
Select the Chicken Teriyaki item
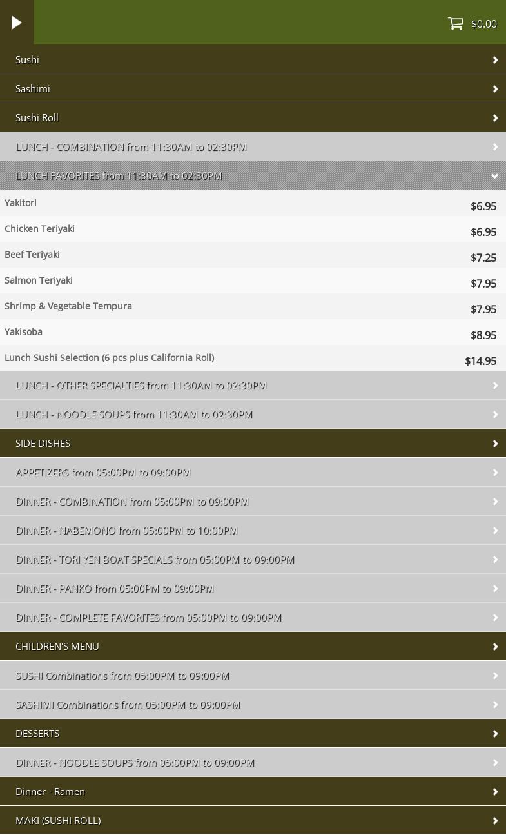click(40, 229)
